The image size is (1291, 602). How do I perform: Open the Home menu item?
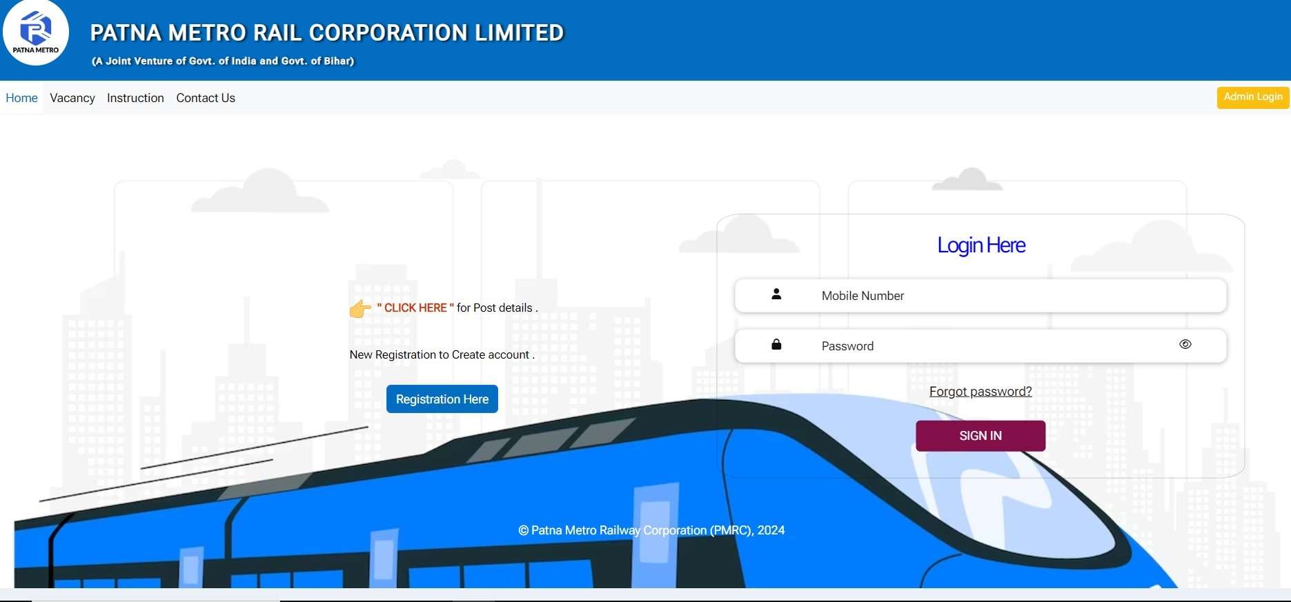pyautogui.click(x=21, y=98)
